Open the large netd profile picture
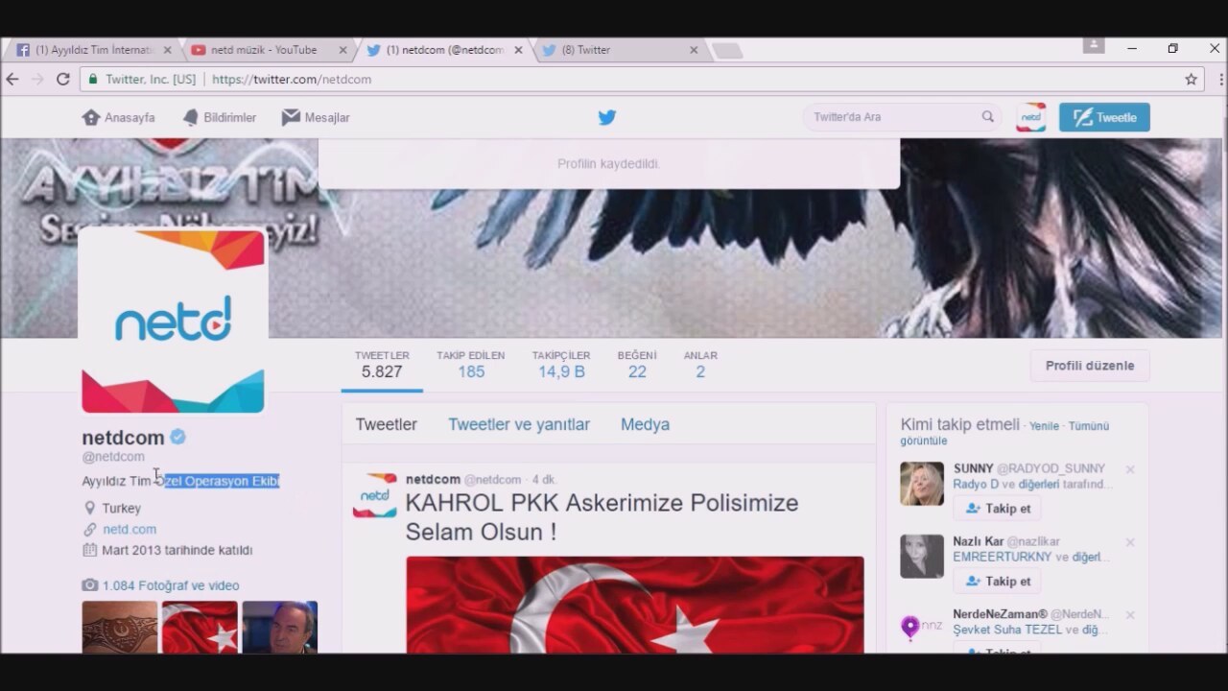Image resolution: width=1228 pixels, height=691 pixels. [173, 321]
